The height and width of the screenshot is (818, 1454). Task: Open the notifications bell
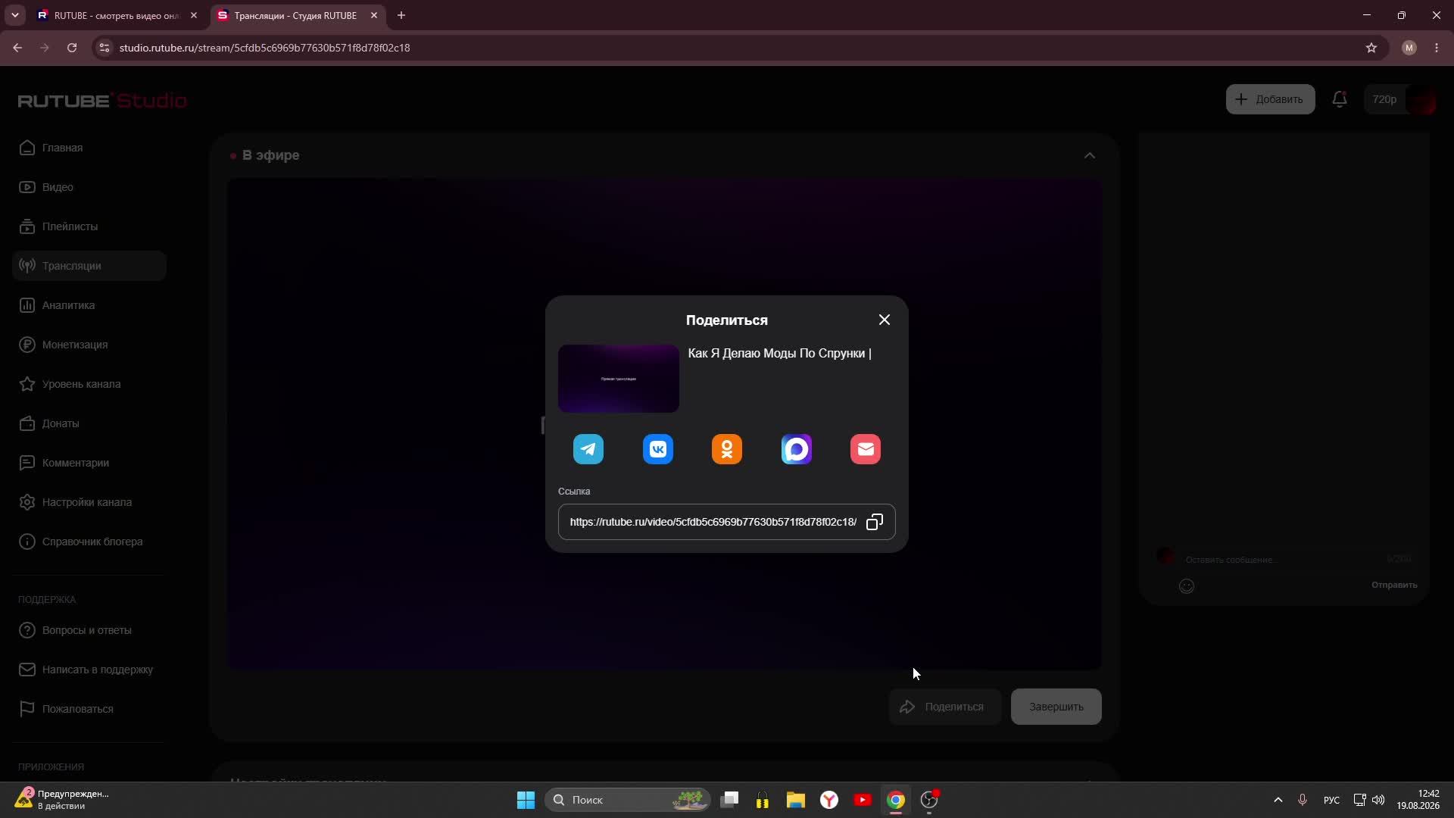pyautogui.click(x=1340, y=99)
